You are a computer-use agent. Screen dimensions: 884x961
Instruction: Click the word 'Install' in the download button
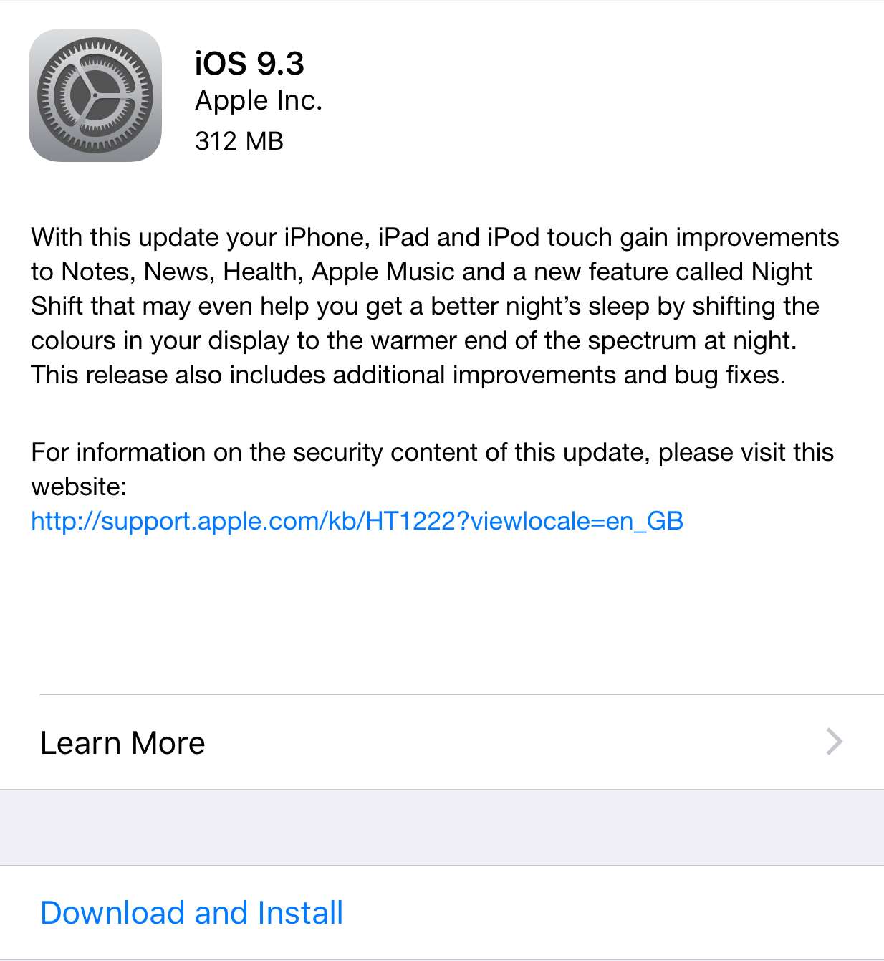pyautogui.click(x=300, y=913)
